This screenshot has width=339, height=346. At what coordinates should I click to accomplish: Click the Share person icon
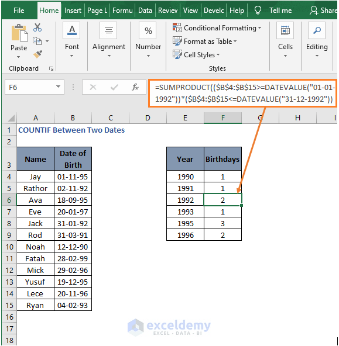click(314, 11)
